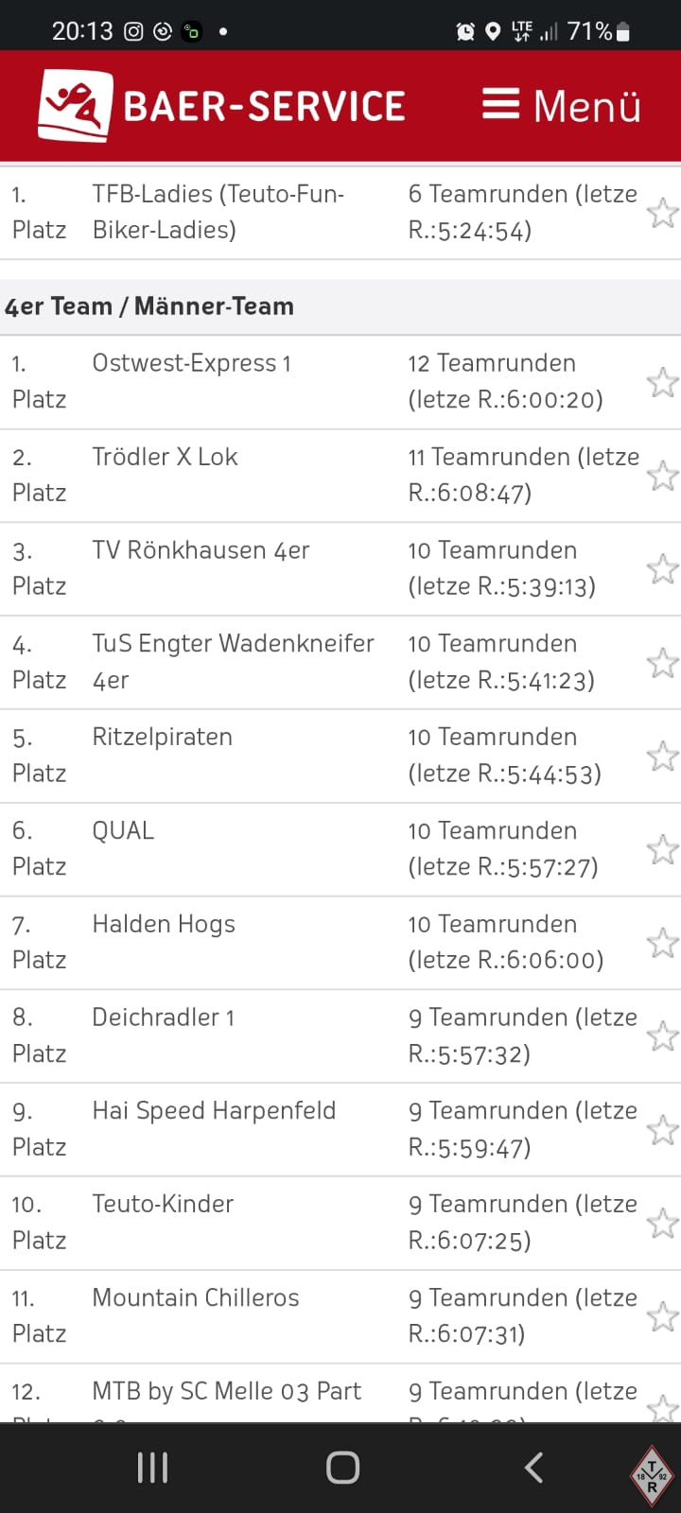Open the Ostwest-Express 1 team entry
This screenshot has height=1513, width=681.
click(x=191, y=364)
